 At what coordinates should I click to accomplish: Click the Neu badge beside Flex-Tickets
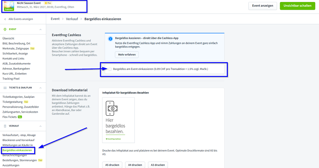[20, 117]
